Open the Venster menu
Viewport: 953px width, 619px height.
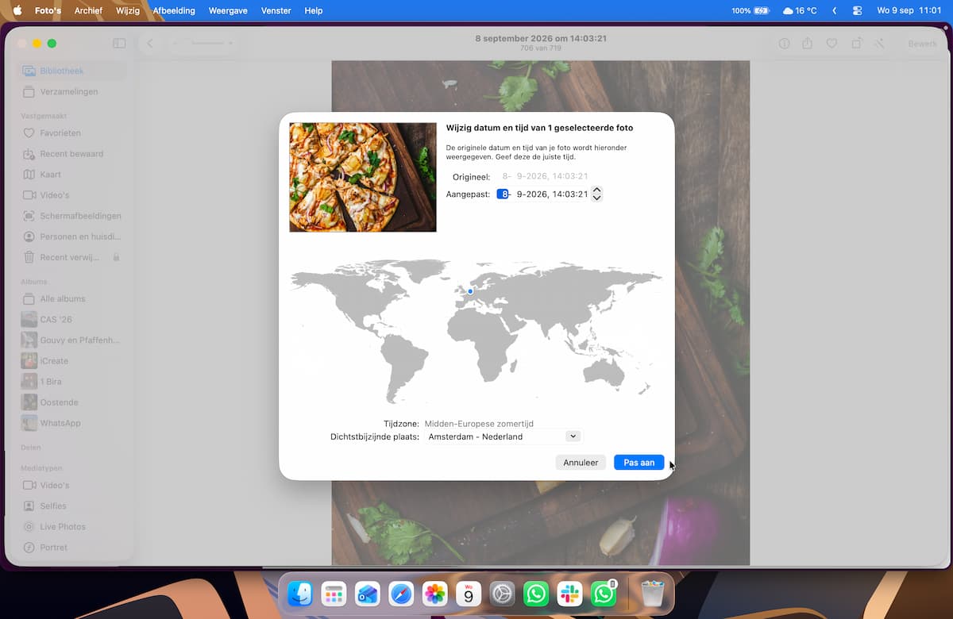point(276,11)
